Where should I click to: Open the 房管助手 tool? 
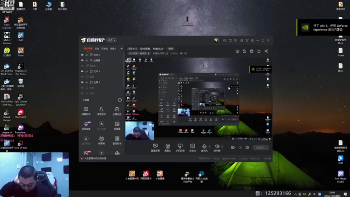(101, 111)
